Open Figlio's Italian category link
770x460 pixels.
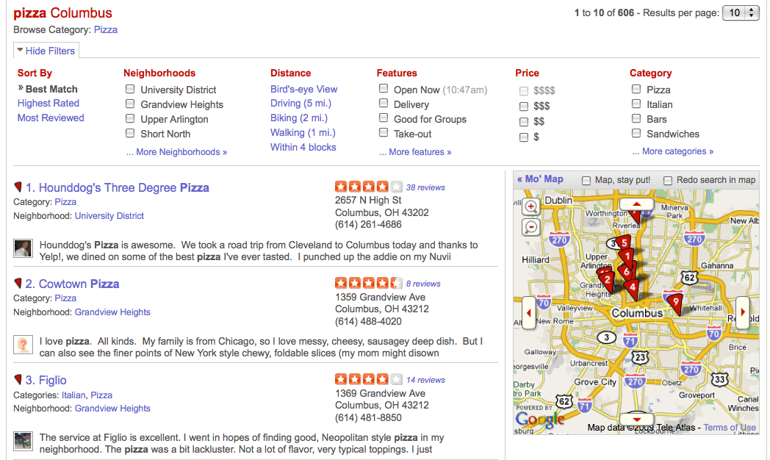73,395
